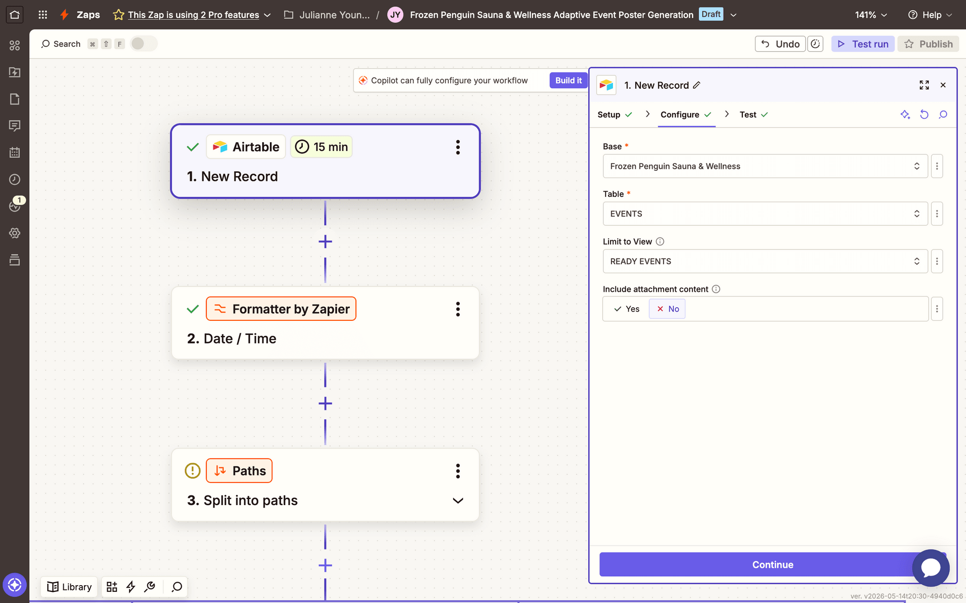This screenshot has width=966, height=603.
Task: Click the Zaps lightning bolt icon
Action: [x=64, y=14]
